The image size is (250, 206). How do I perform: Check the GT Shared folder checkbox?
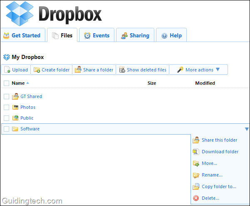coord(6,96)
